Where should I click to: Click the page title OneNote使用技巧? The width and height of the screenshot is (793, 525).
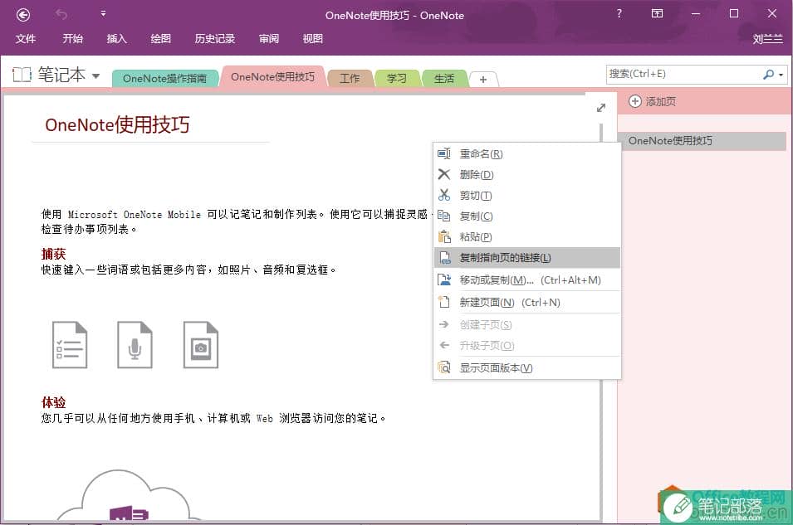pos(117,124)
